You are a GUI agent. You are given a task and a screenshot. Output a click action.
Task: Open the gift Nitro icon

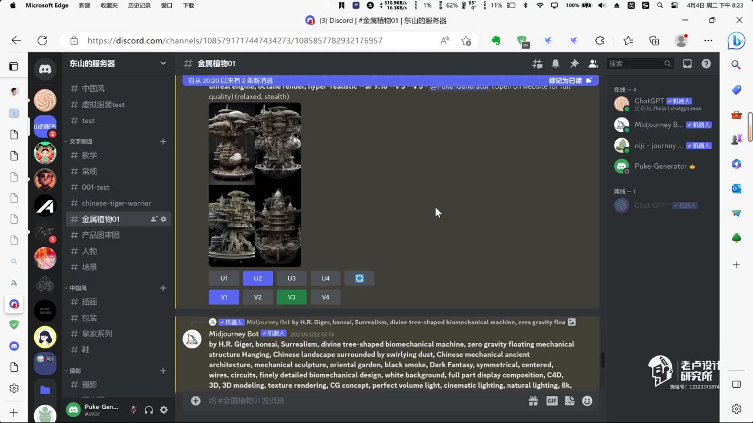(533, 401)
